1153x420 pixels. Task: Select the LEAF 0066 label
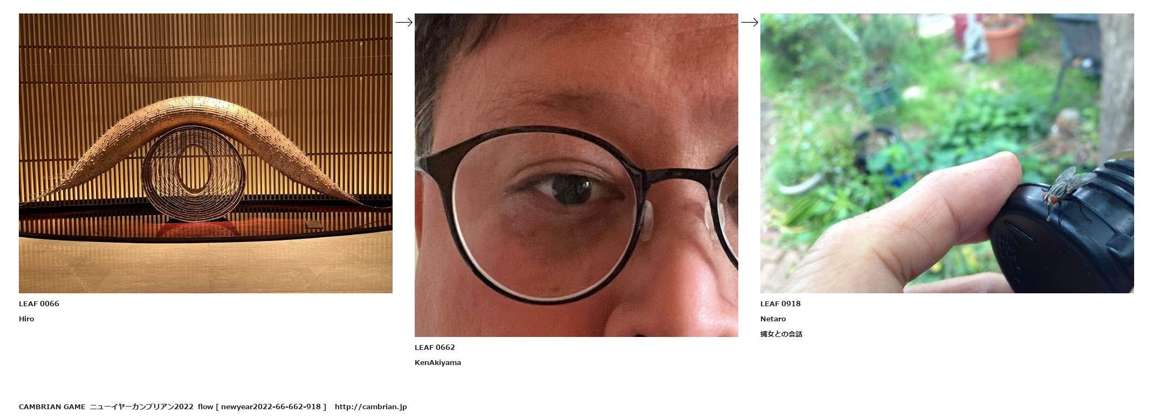(39, 304)
